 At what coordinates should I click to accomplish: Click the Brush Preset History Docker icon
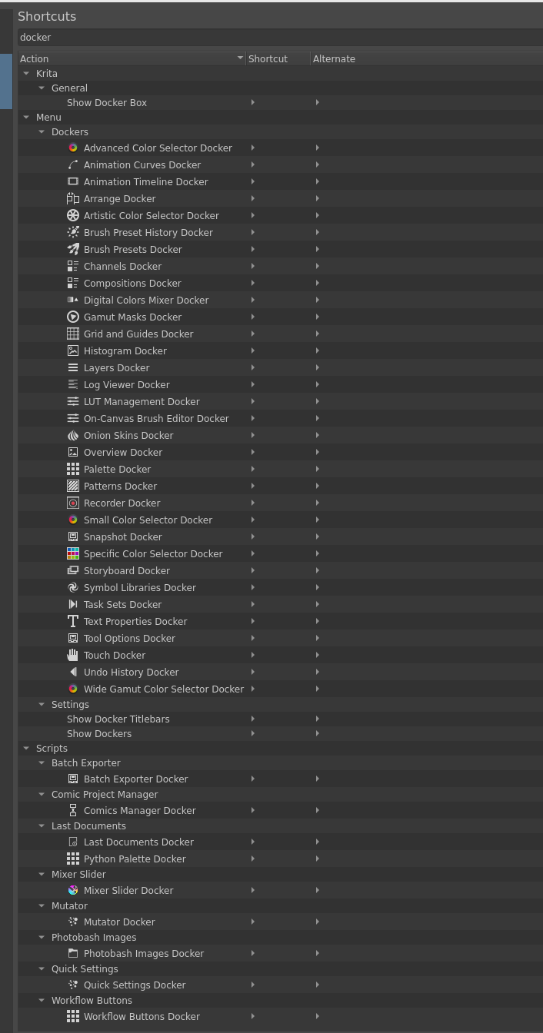tap(73, 232)
